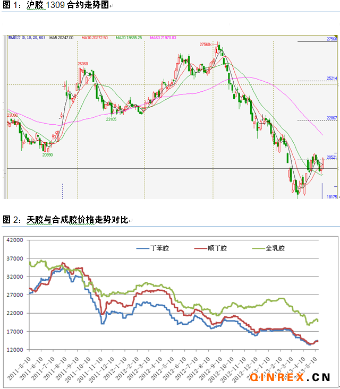Select the MA5 20247.00 indicator value
Image resolution: width=340 pixels, height=389 pixels.
coord(61,38)
